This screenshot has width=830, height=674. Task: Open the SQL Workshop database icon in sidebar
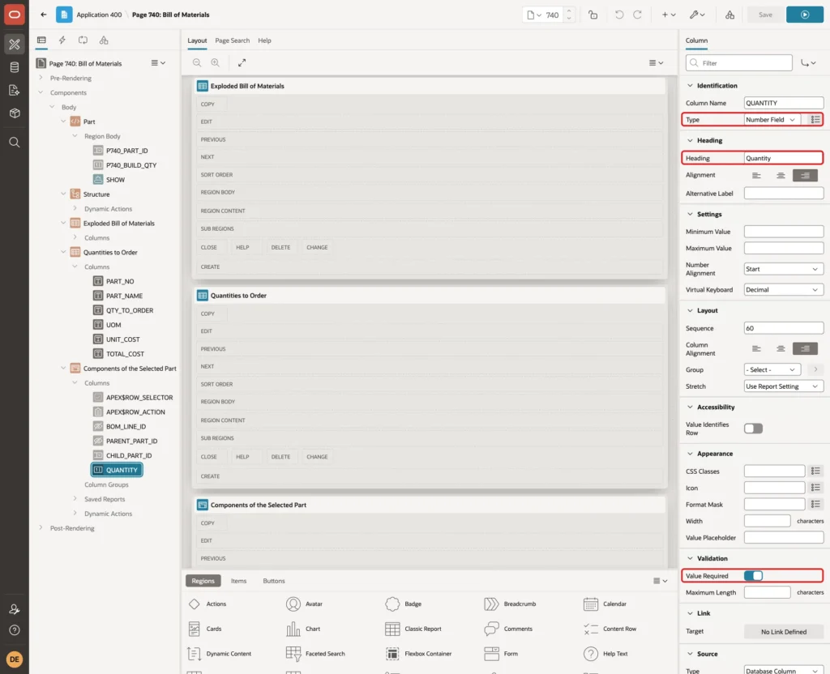coord(15,67)
